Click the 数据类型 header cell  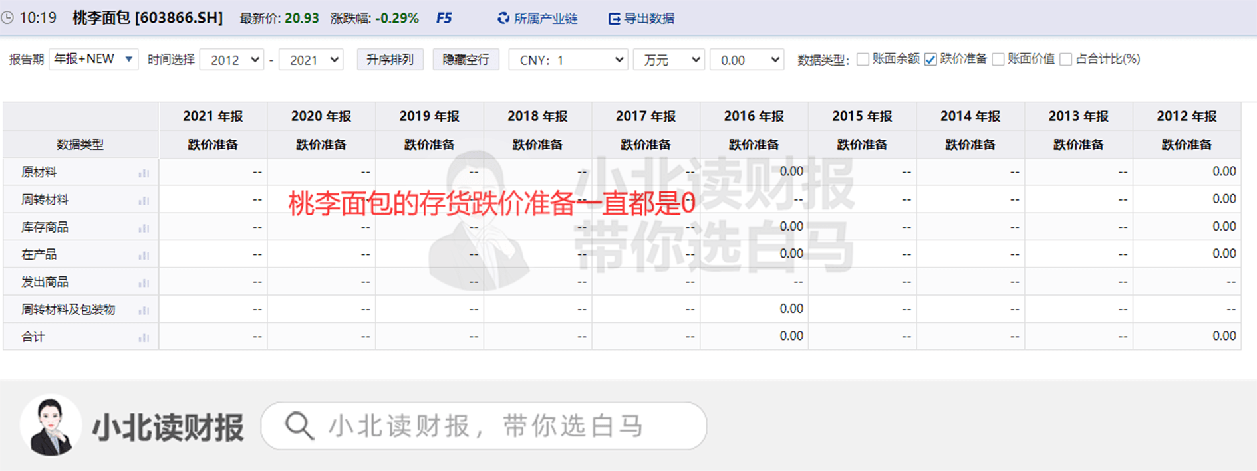80,145
